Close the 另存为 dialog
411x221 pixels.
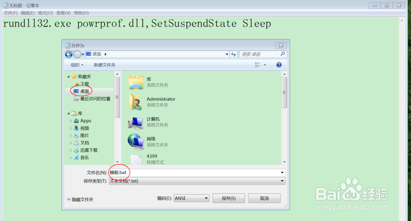tap(281, 46)
